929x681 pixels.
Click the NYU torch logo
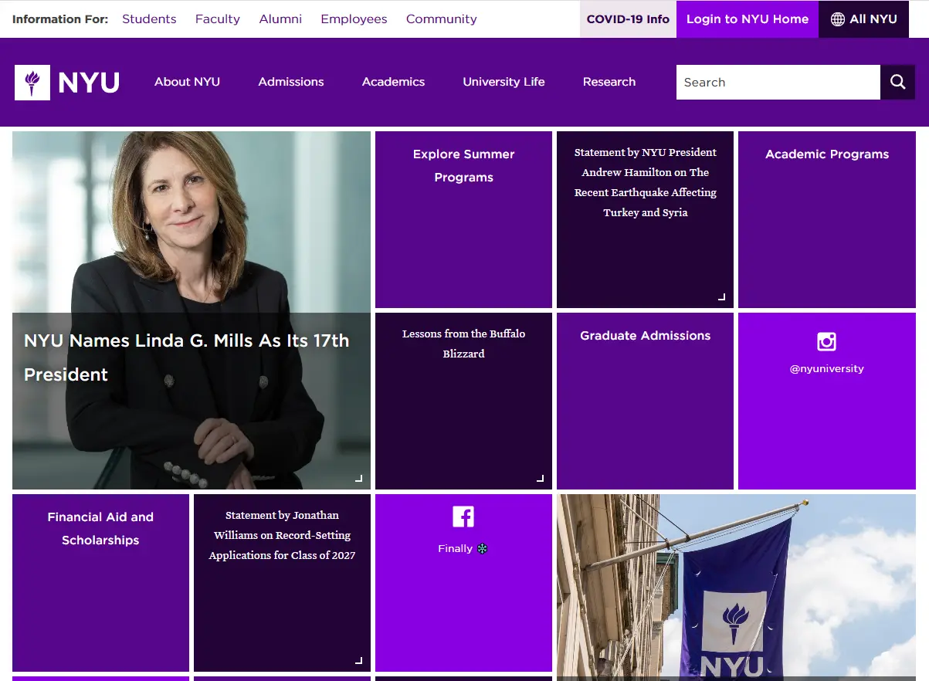click(x=32, y=82)
